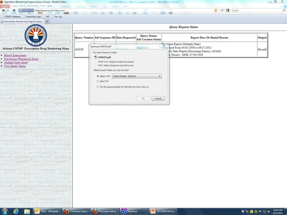This screenshot has width=287, height=215.
Task: Switch to PaperPort taskbar window
Action: pos(134,211)
